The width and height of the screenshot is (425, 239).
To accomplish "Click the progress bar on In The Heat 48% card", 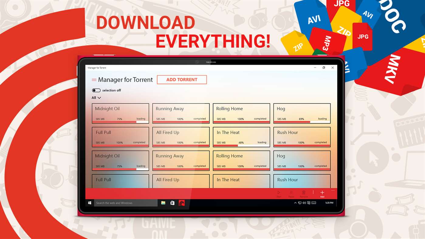I will coord(242,146).
